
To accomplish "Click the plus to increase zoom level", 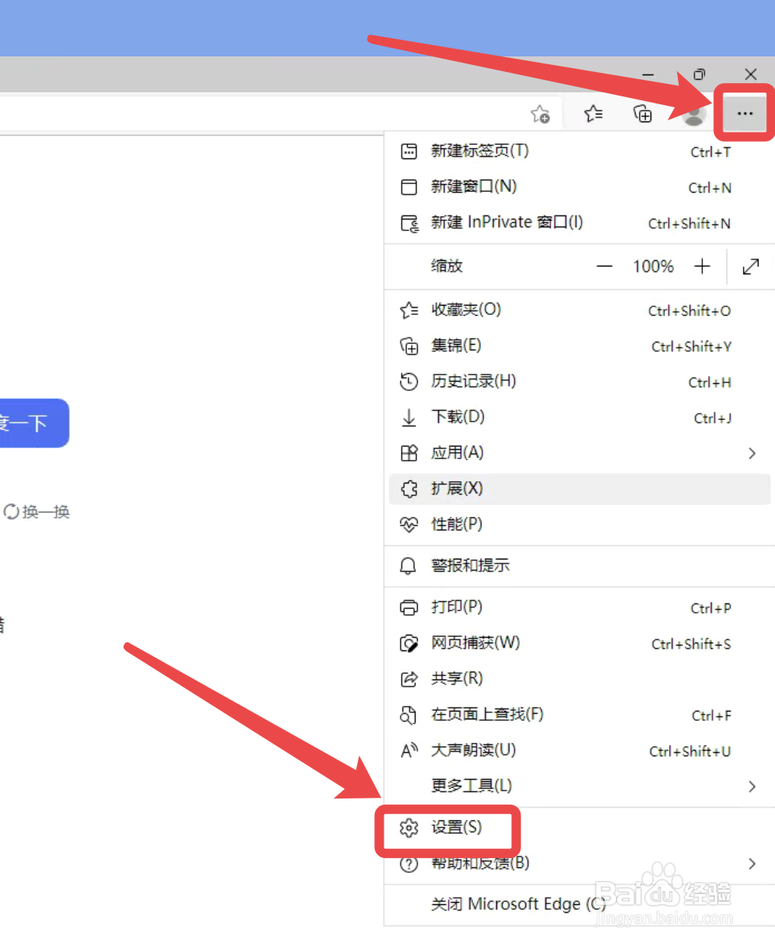I will (x=702, y=266).
